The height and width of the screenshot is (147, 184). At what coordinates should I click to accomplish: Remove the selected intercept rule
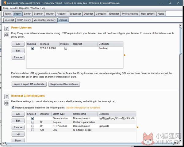coord(18,127)
